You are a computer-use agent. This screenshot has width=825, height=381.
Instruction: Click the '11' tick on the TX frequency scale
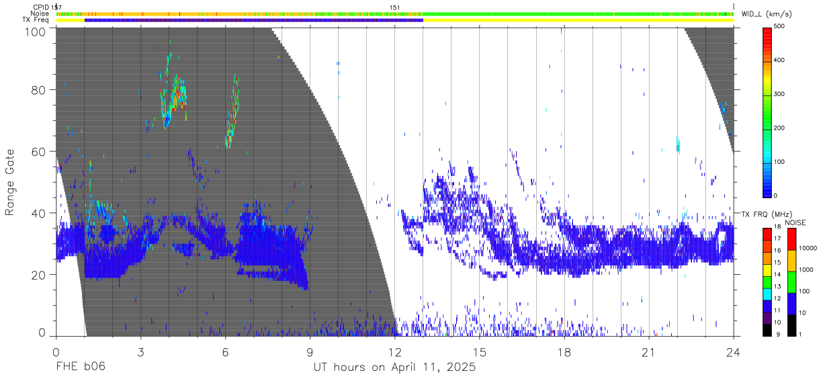point(779,310)
